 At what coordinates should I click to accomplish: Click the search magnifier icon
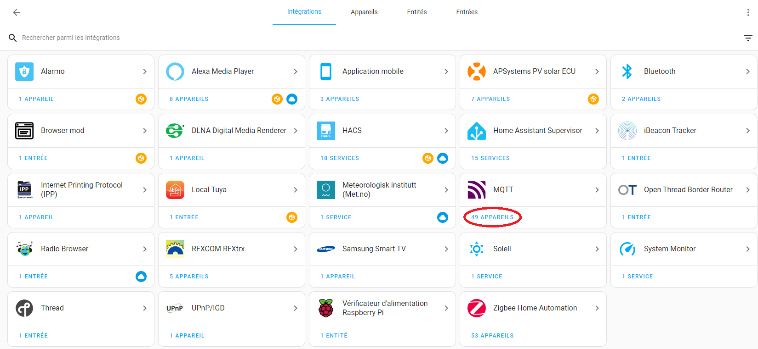point(13,38)
